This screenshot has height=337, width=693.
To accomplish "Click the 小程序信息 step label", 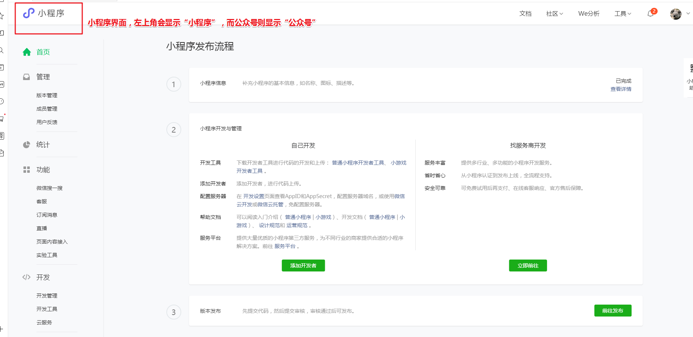I will point(213,83).
